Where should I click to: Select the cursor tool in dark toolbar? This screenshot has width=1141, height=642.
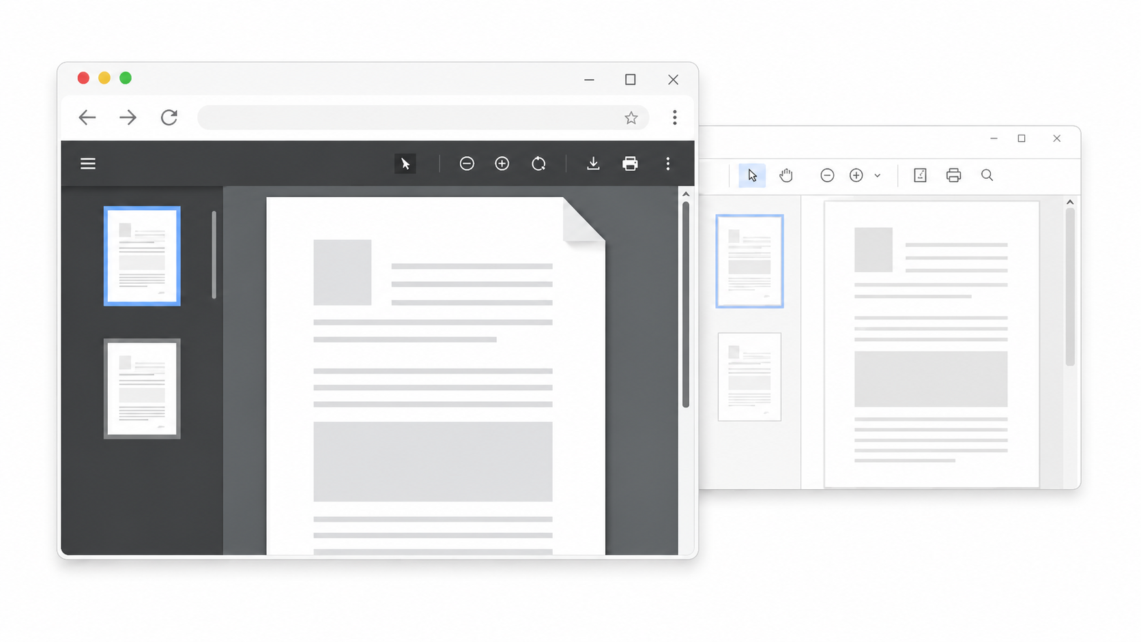[x=405, y=164]
